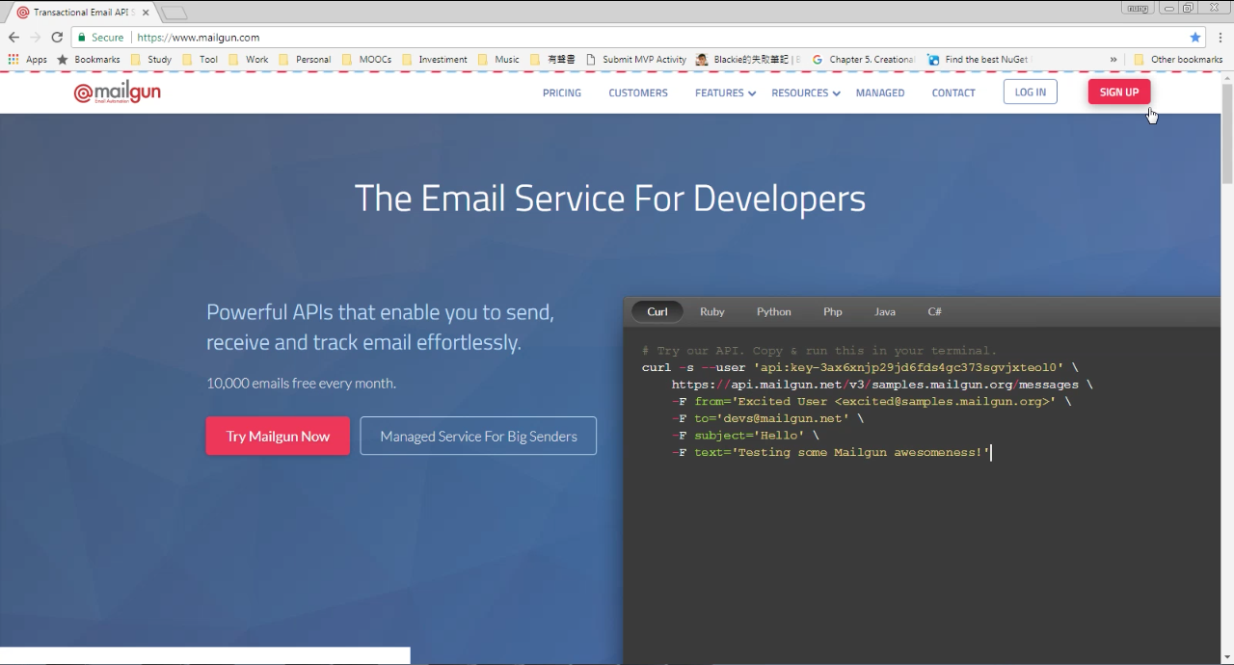The height and width of the screenshot is (665, 1234).
Task: Switch to the Python code tab
Action: (x=774, y=311)
